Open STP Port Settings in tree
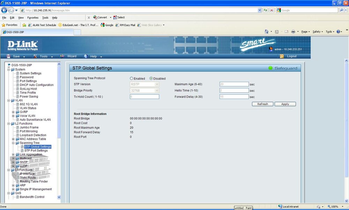Image resolution: width=349 pixels, height=210 pixels. click(x=36, y=151)
